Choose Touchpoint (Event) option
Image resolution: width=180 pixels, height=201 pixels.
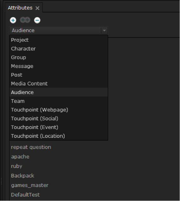59,127
